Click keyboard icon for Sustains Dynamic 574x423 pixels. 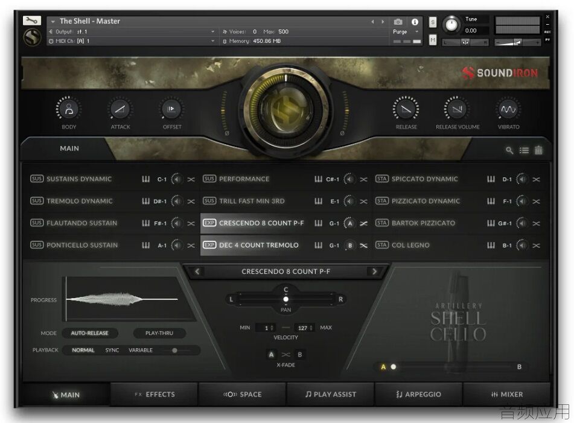(145, 179)
